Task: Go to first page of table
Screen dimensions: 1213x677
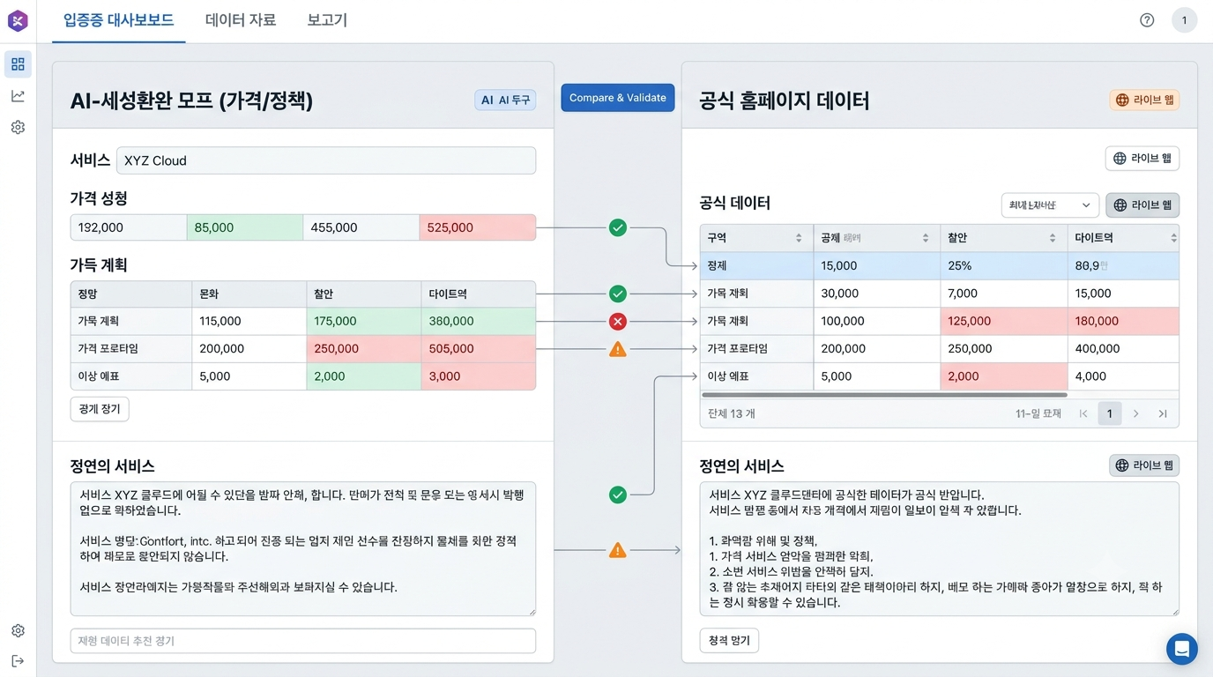Action: click(1083, 413)
